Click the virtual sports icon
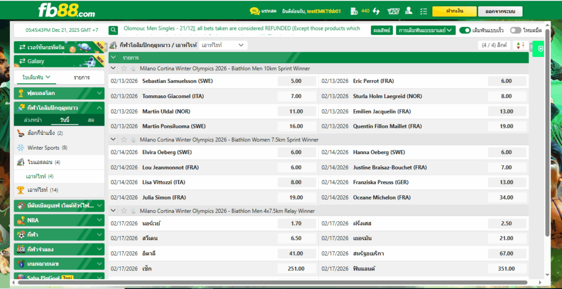The width and height of the screenshot is (562, 289). click(21, 250)
